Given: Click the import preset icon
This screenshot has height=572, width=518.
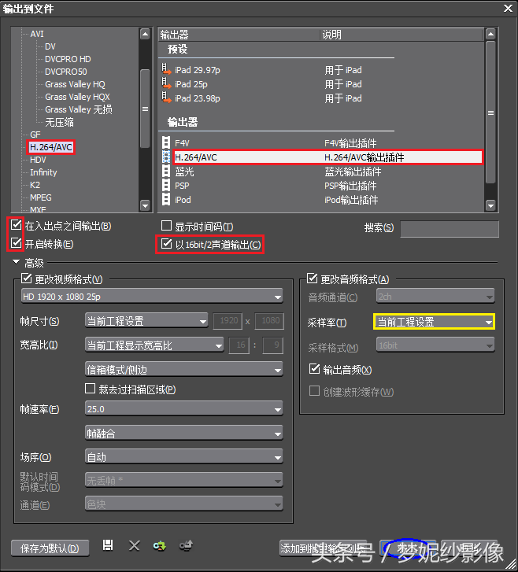Looking at the screenshot, I should (x=160, y=545).
